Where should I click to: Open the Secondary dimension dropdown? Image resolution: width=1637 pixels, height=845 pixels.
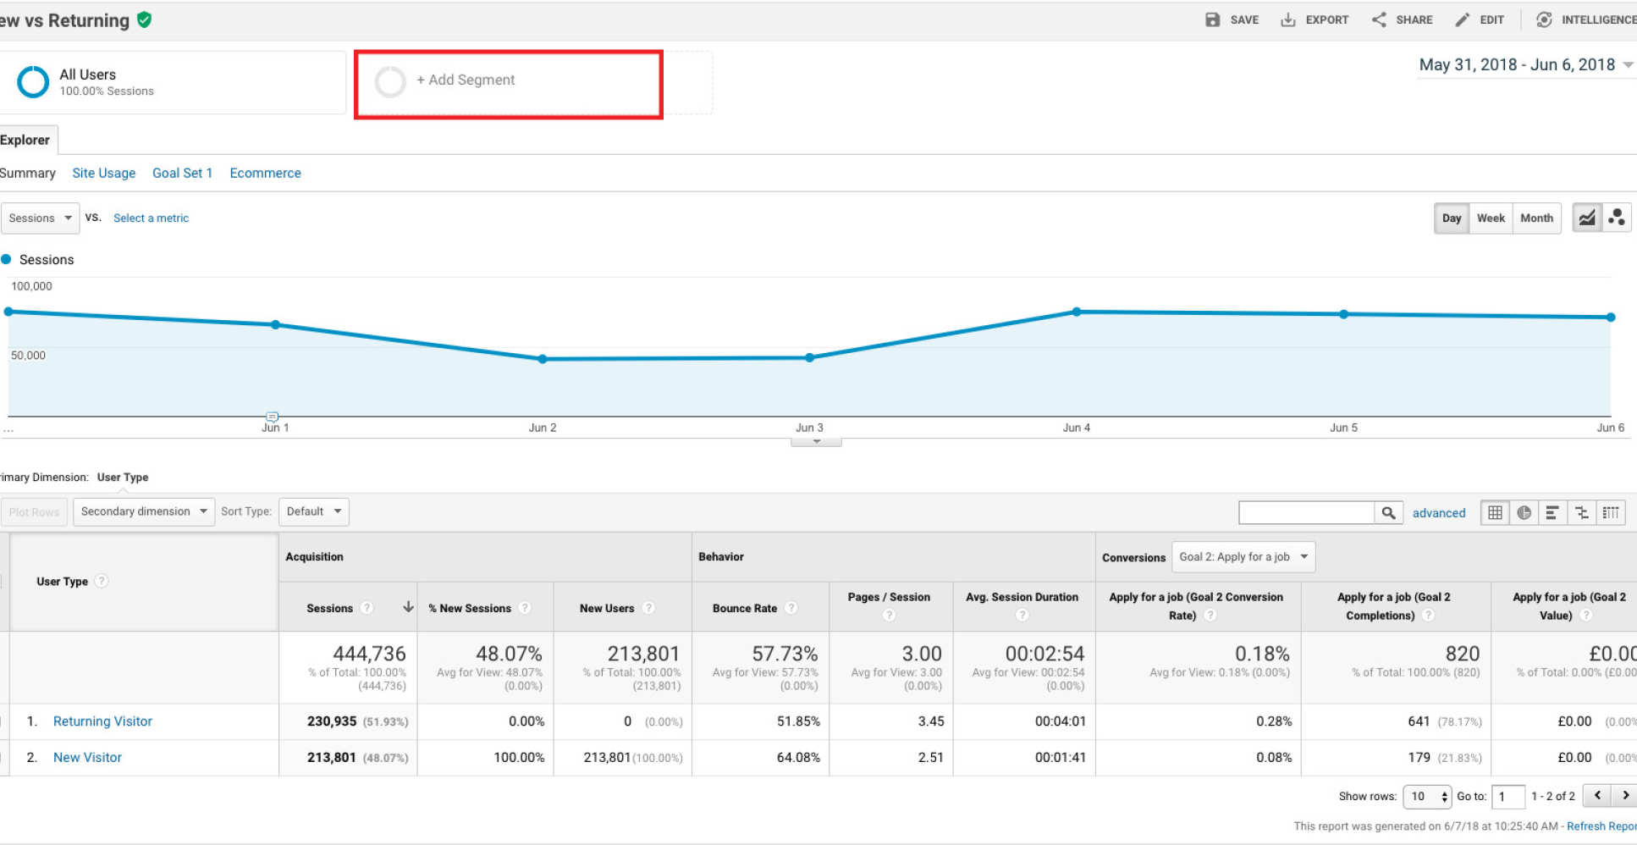144,511
